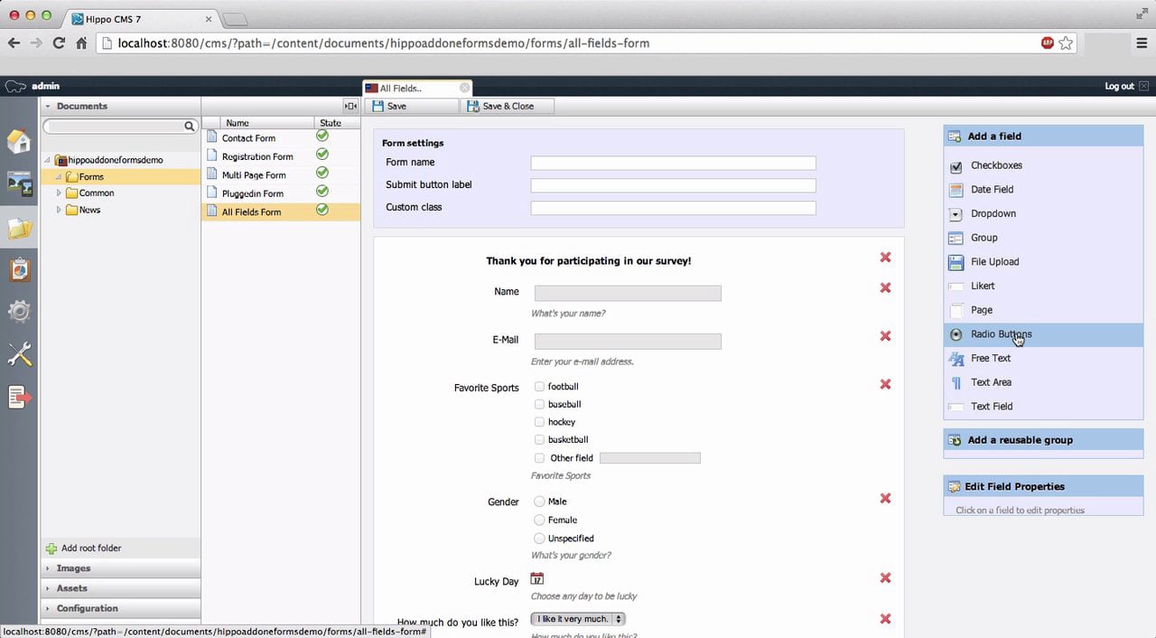The height and width of the screenshot is (638, 1156).
Task: Click the search magnifier in the documents search box
Action: point(190,127)
